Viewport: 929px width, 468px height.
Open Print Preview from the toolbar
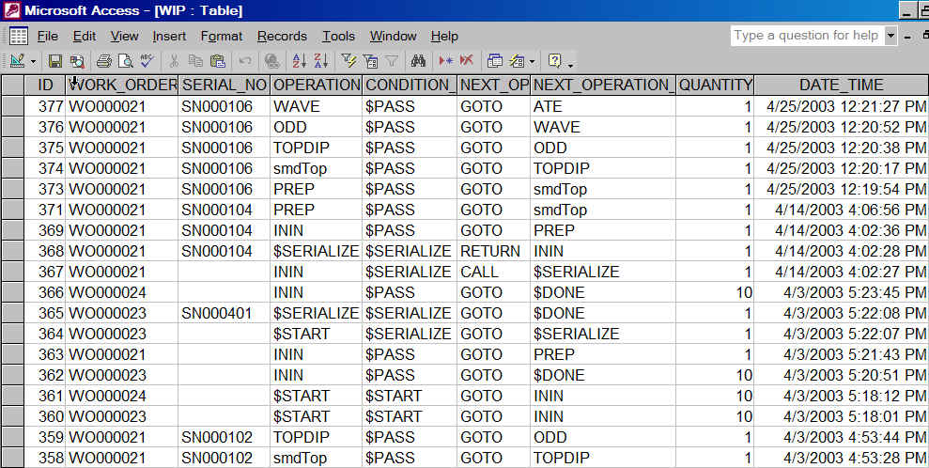(x=125, y=60)
